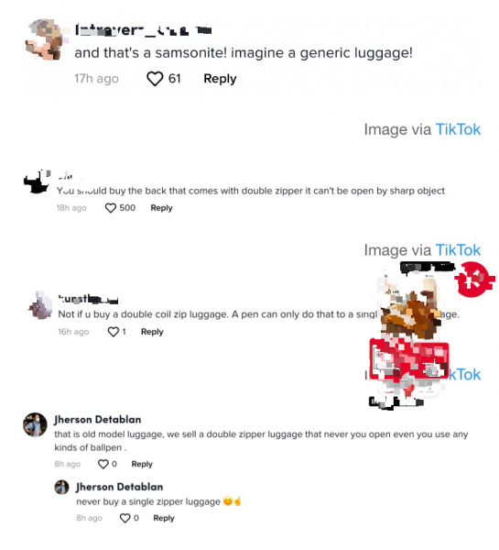Open the avatar beside the coil zip comment

coord(40,305)
